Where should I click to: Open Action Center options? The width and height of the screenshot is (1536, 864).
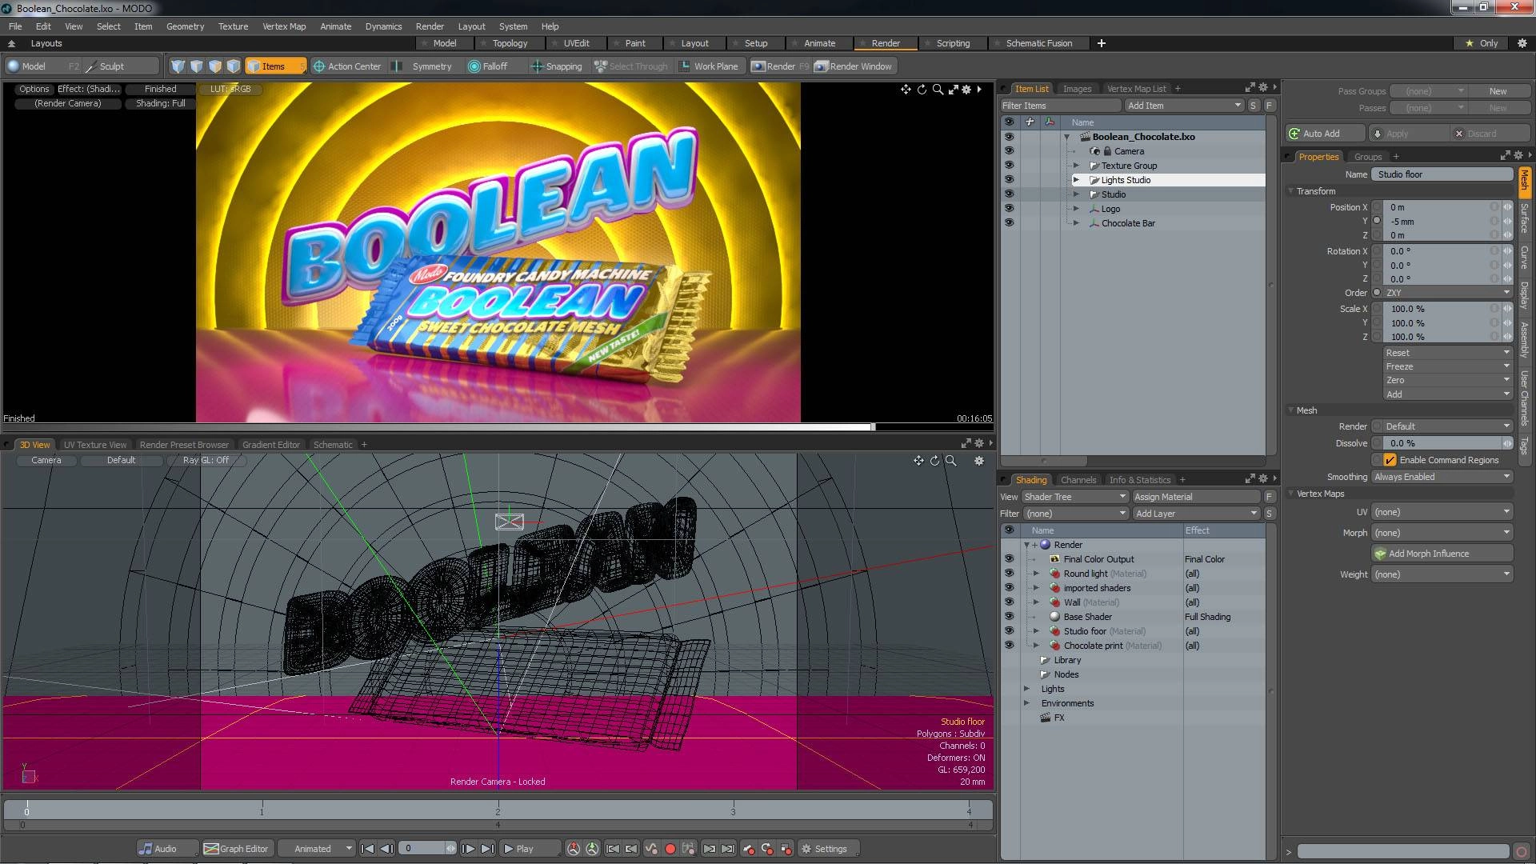click(346, 66)
